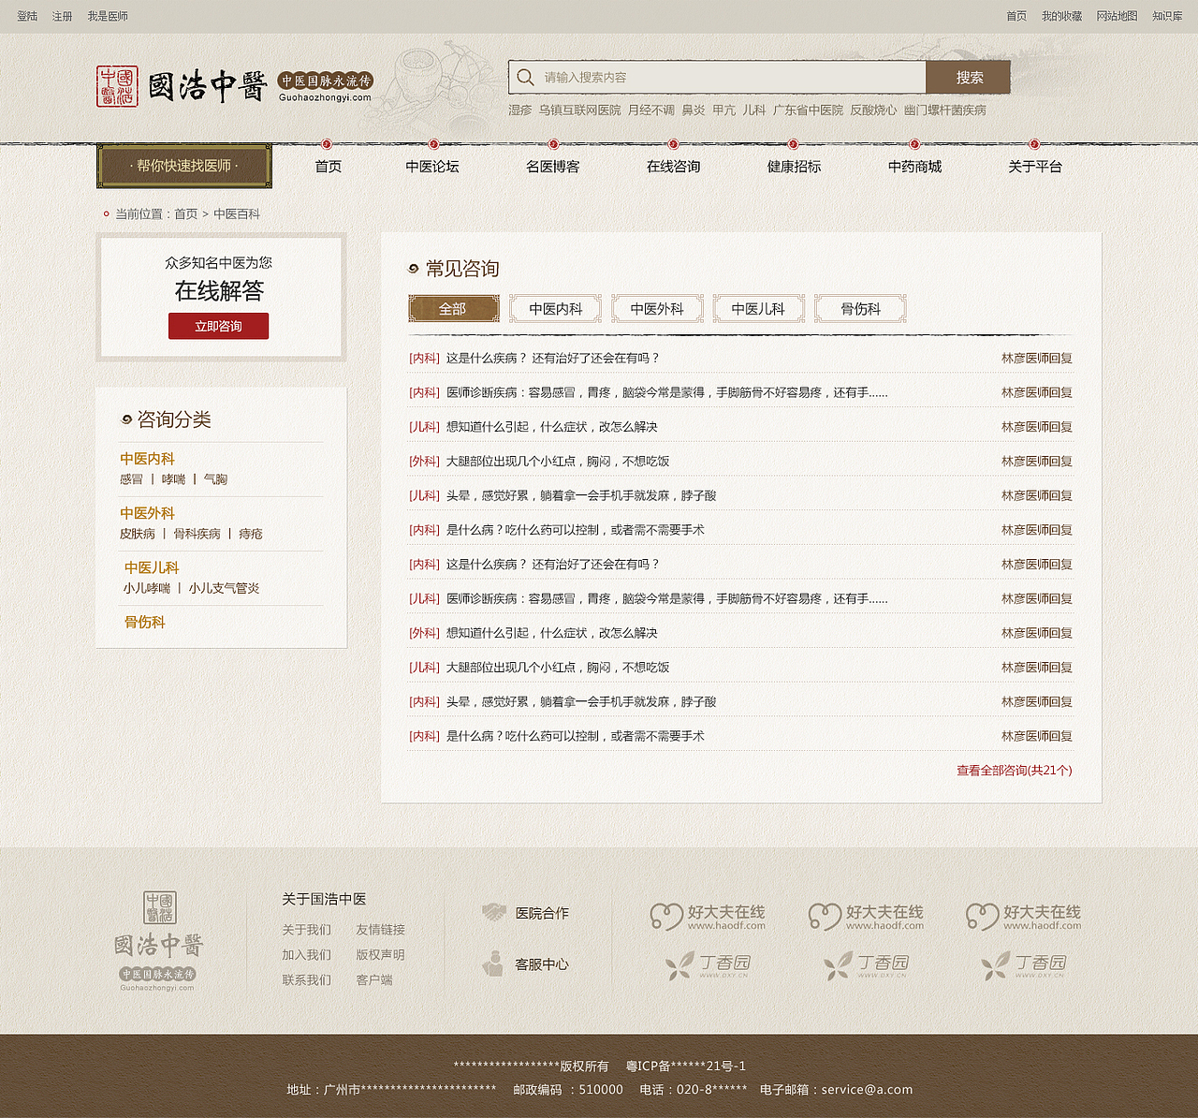This screenshot has height=1118, width=1198.
Task: Open 中医论坛 navigation item
Action: (x=432, y=166)
